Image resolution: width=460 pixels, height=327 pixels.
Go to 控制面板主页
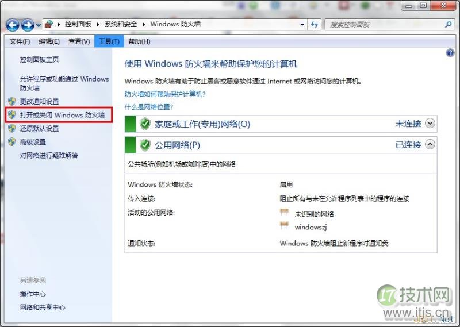[x=39, y=60]
